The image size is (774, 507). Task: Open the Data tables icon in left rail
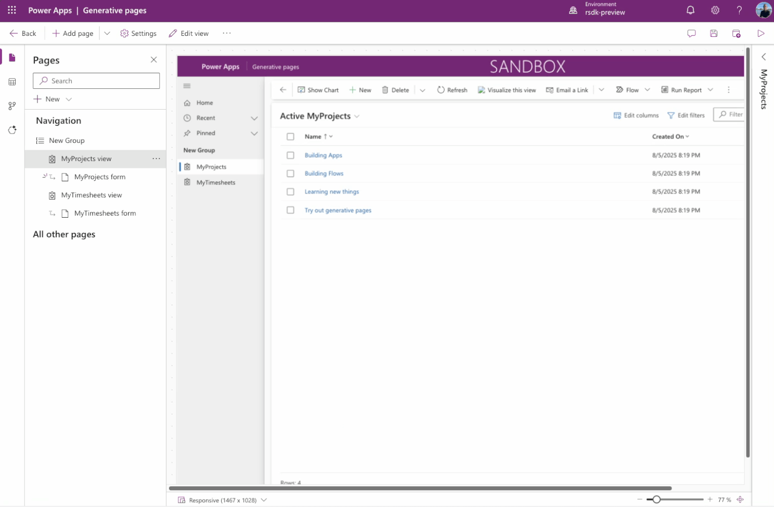point(12,82)
